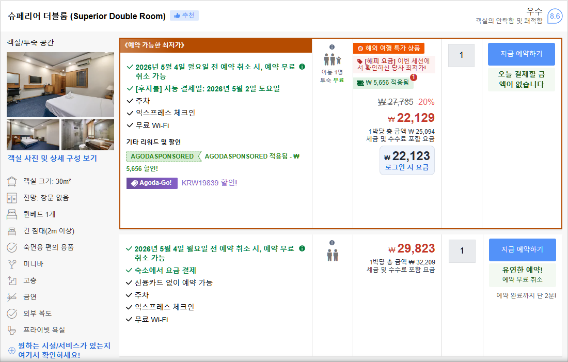Open the main bedroom photo
The width and height of the screenshot is (568, 362).
tap(60, 84)
